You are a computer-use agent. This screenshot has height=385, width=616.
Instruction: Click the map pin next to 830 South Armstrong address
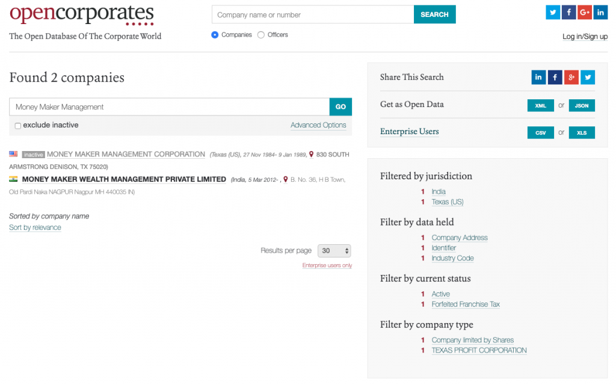pos(311,155)
